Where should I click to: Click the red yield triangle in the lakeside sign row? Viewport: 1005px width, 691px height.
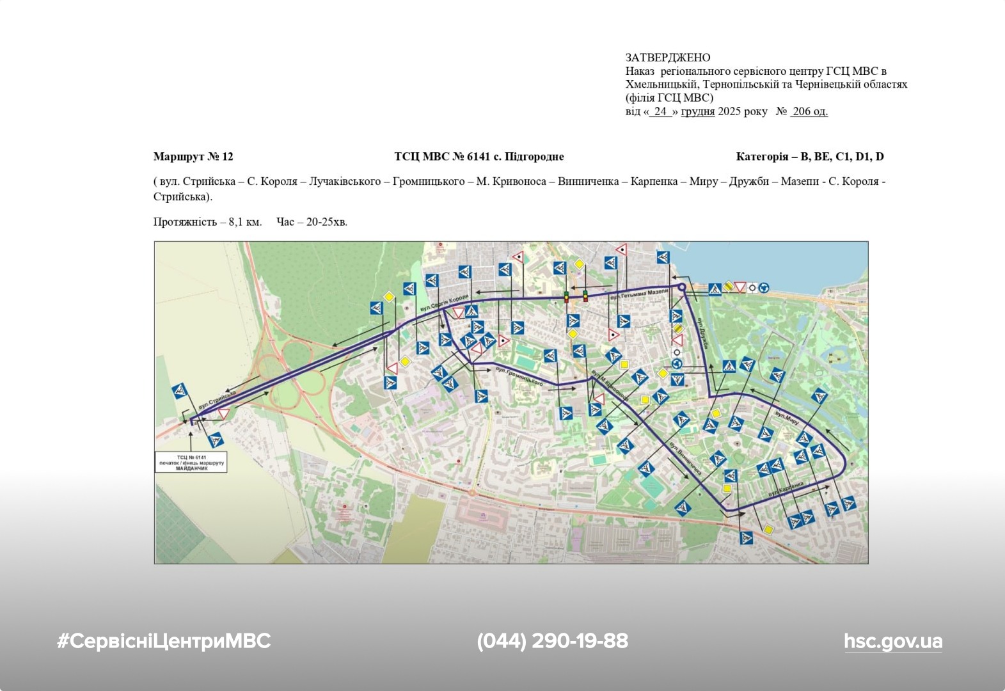[740, 287]
